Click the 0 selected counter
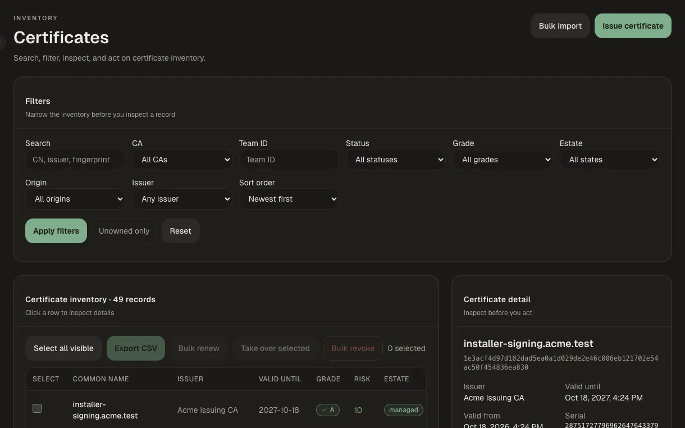 click(x=407, y=348)
